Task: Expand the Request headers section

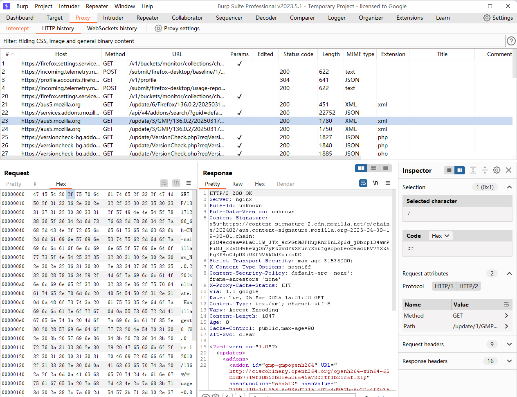Action: pos(509,344)
